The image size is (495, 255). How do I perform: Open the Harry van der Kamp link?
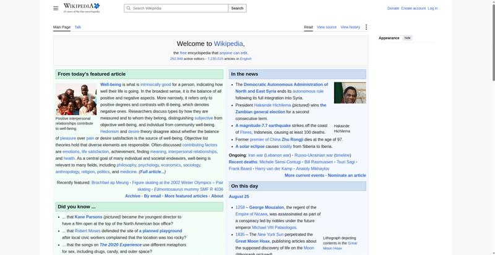point(273,168)
